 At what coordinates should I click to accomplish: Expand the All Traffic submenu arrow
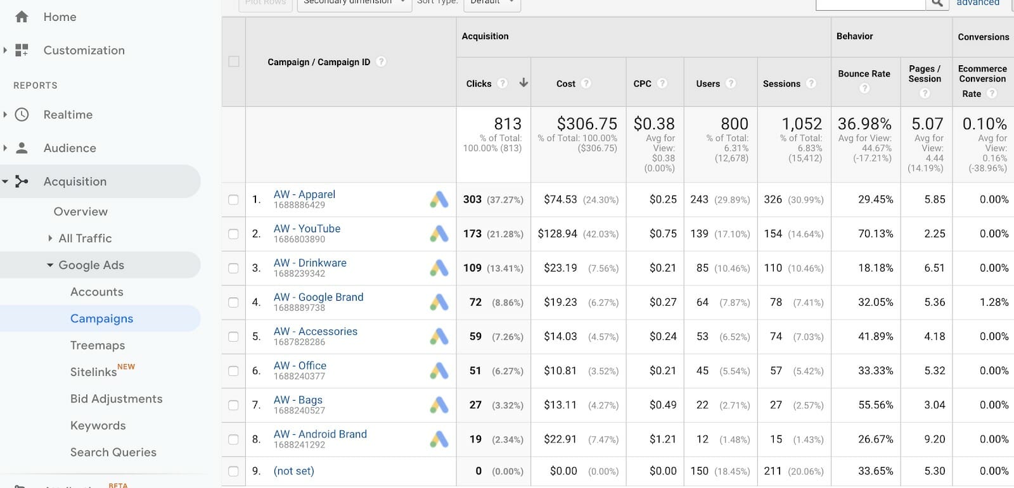pos(50,238)
